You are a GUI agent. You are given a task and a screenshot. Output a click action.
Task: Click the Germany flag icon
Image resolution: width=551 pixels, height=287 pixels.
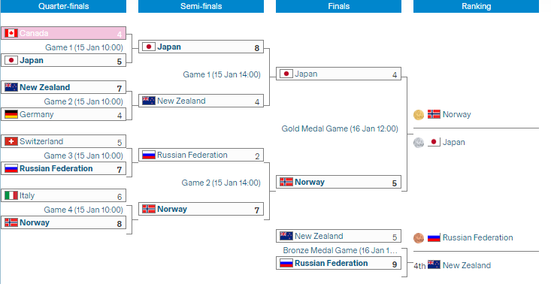11,114
